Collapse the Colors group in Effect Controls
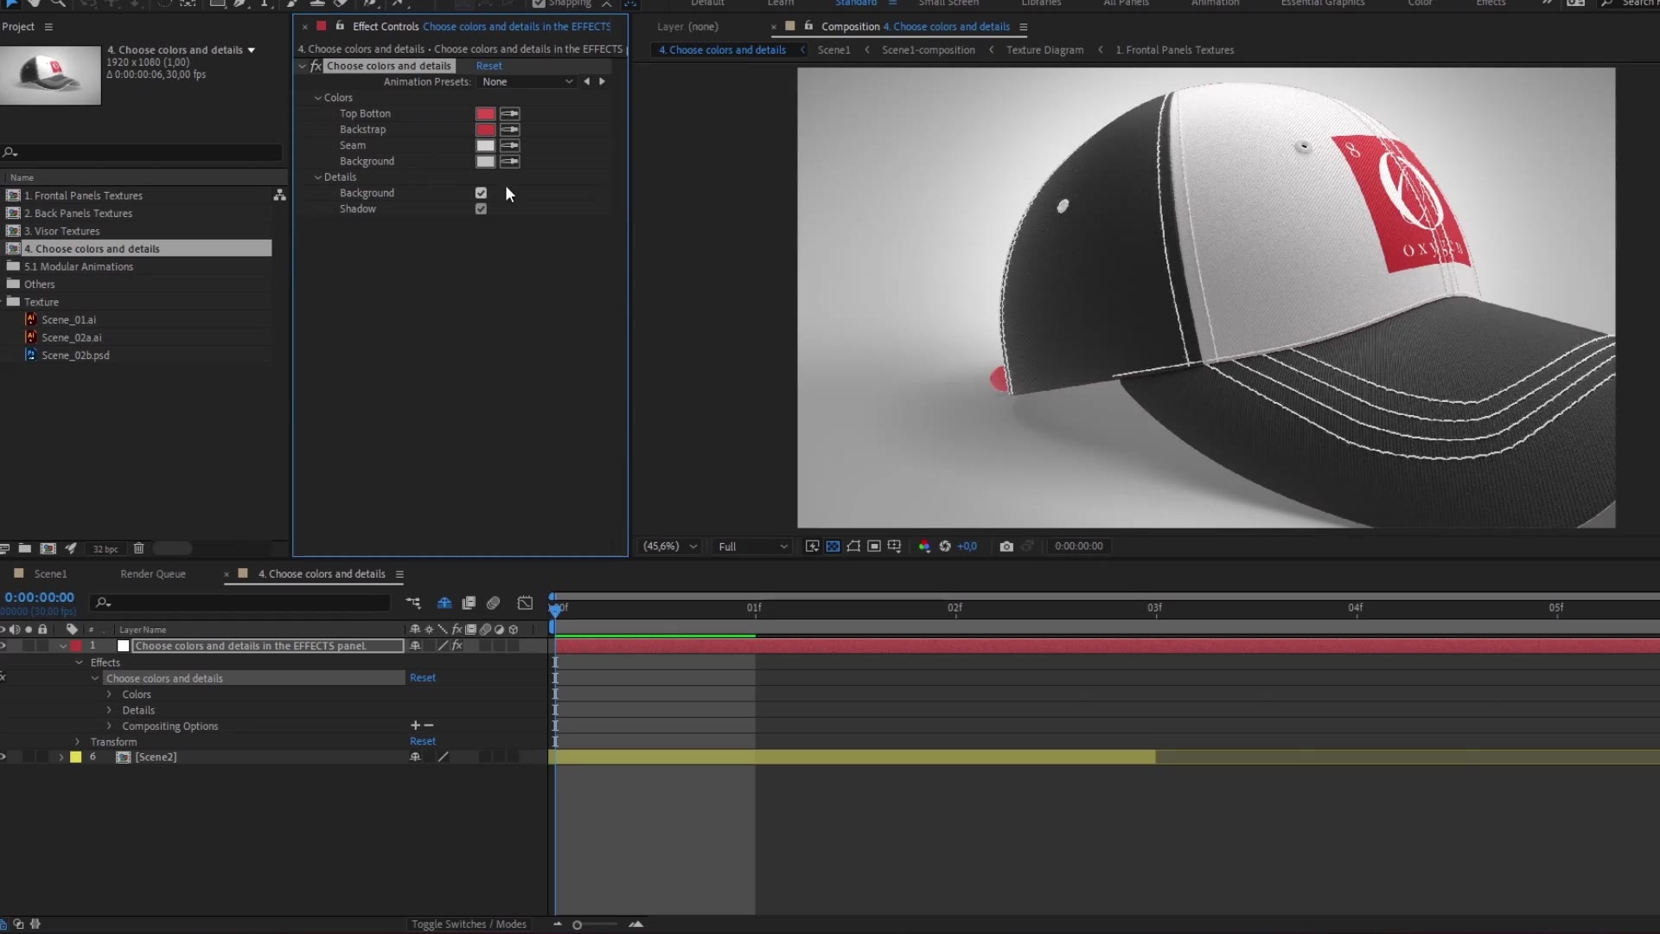Image resolution: width=1660 pixels, height=934 pixels. 318,98
